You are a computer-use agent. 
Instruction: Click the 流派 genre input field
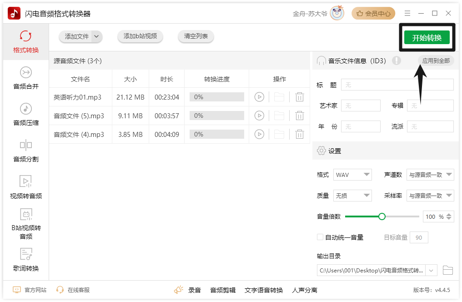[430, 127]
